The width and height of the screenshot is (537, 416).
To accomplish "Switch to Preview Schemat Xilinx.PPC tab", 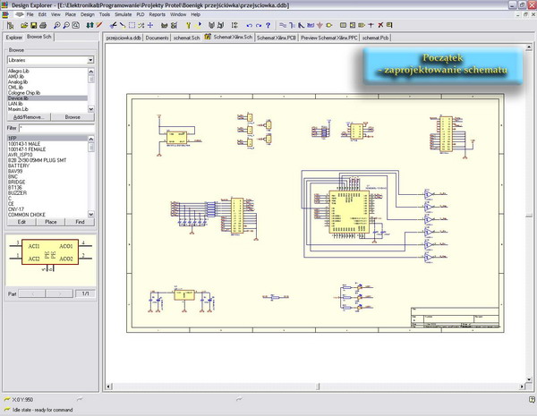I will (328, 38).
